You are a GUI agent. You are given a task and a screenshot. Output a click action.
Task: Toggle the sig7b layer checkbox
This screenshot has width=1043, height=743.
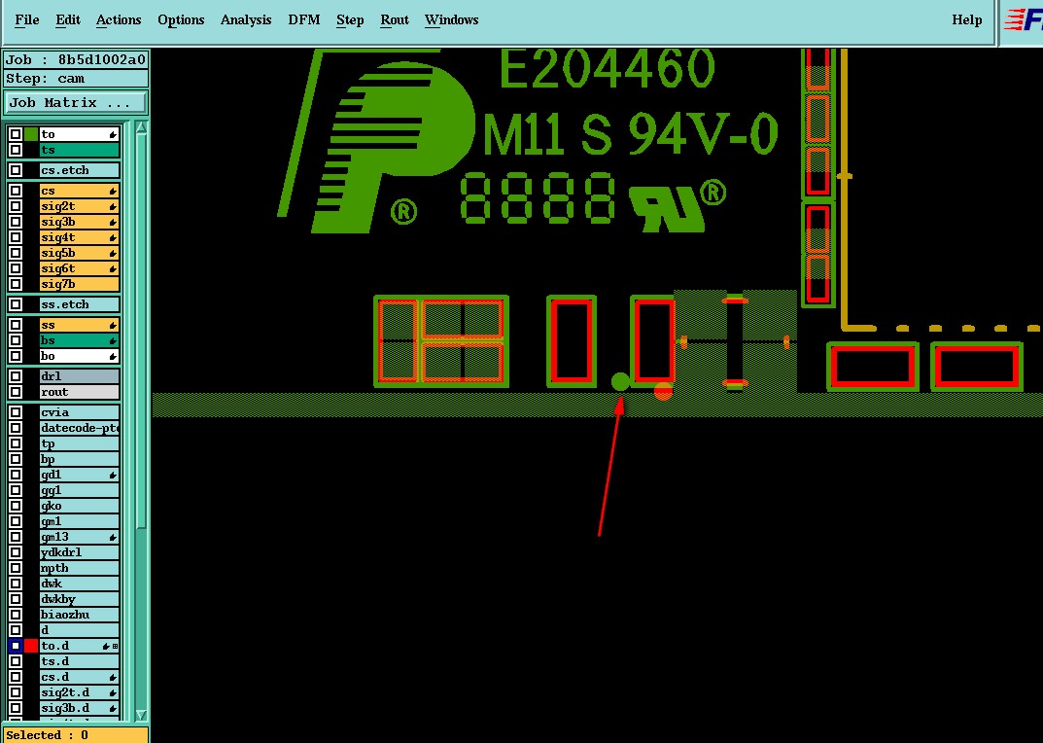(16, 284)
